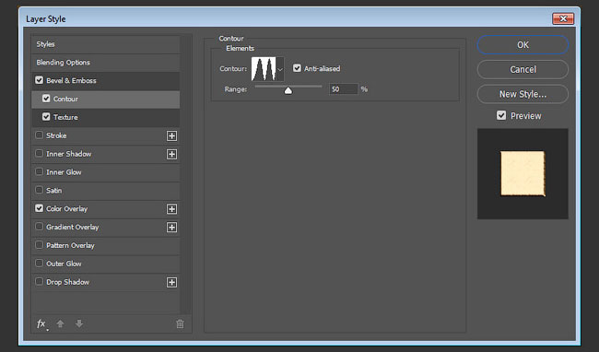
Task: Toggle the Anti-aliased checkbox
Action: (x=297, y=68)
